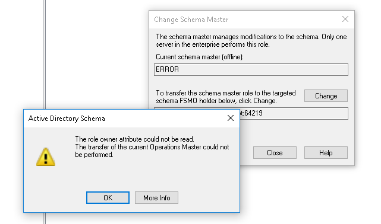
Task: Close the Active Directory Schema warning dialog
Action: pyautogui.click(x=231, y=118)
